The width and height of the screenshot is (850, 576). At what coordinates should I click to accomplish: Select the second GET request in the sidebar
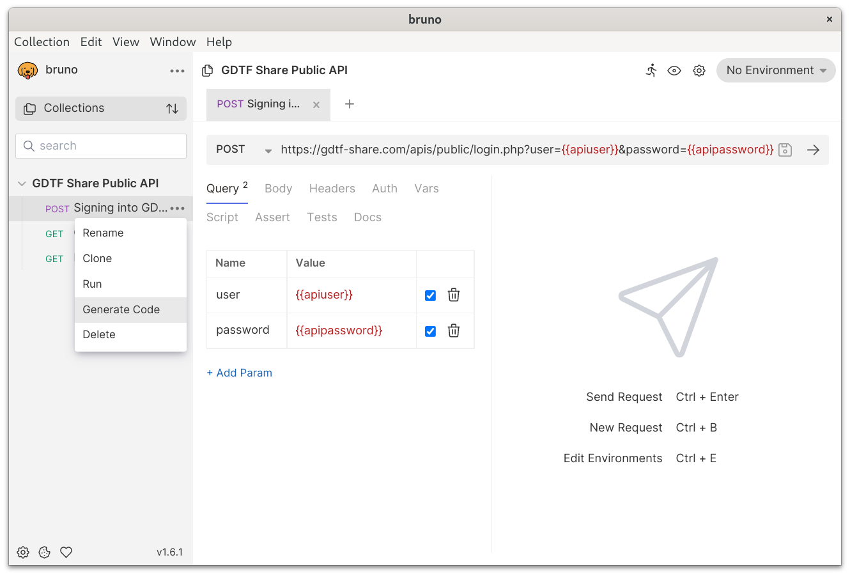[x=54, y=259]
